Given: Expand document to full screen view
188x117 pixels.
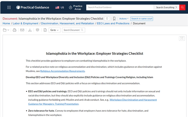Looking at the screenshot, I should tap(182, 38).
